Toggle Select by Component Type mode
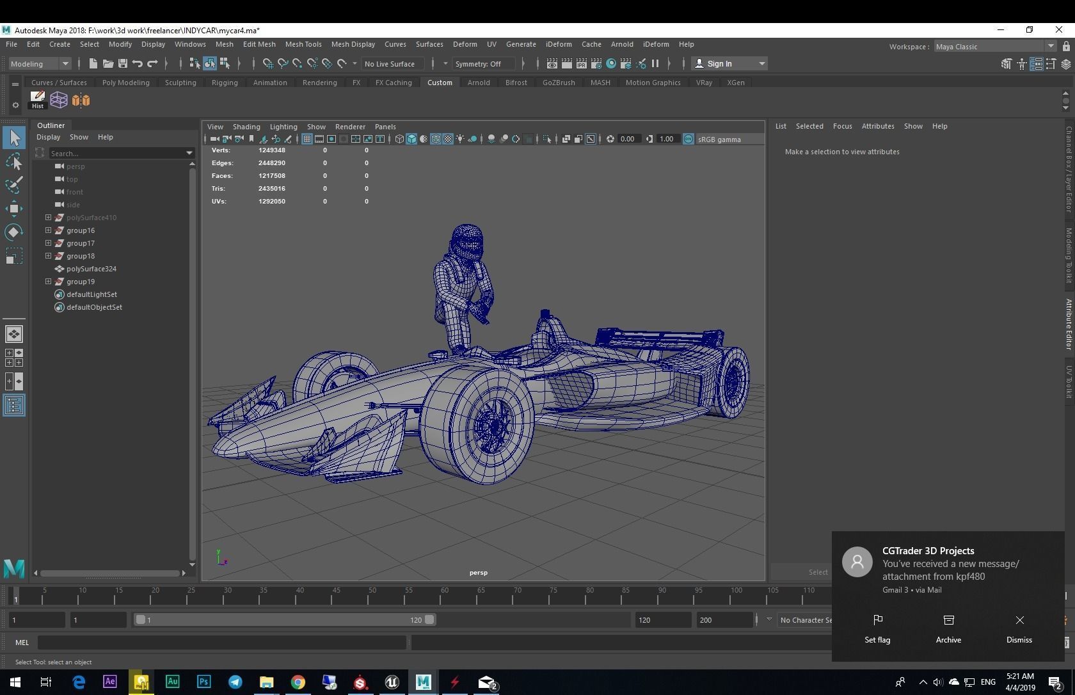The width and height of the screenshot is (1075, 695). coord(225,63)
